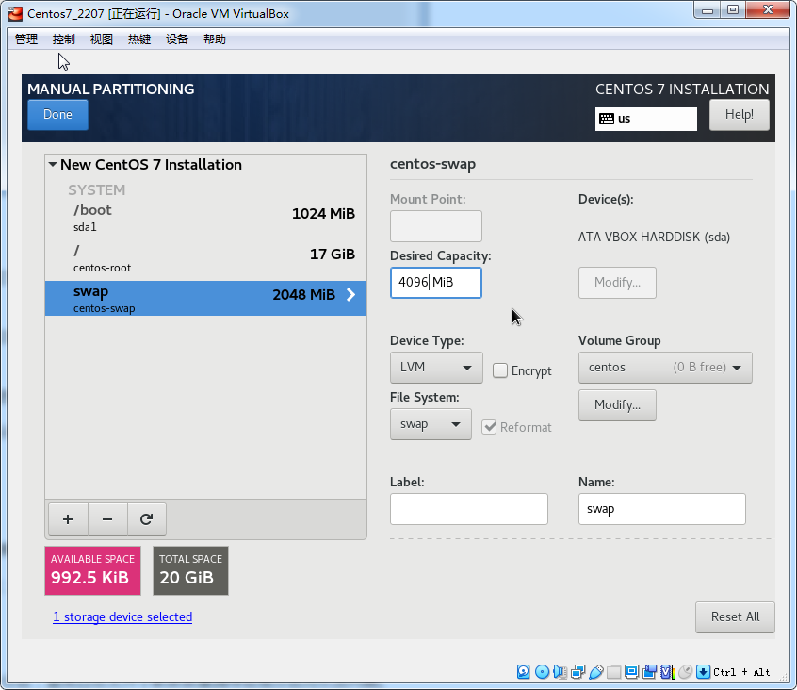Click the reload storage configuration icon
This screenshot has height=690, width=797.
coord(146,519)
